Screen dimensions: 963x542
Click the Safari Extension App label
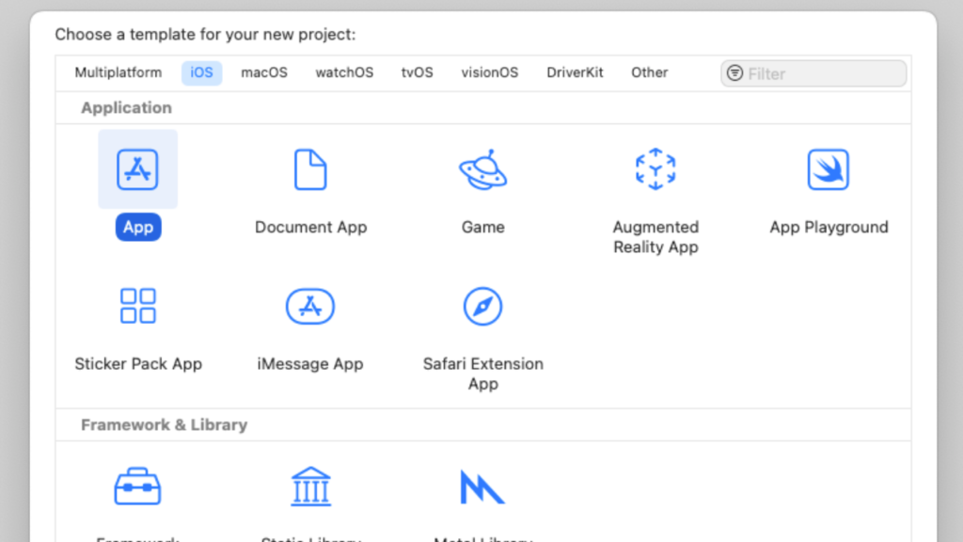[x=482, y=374]
